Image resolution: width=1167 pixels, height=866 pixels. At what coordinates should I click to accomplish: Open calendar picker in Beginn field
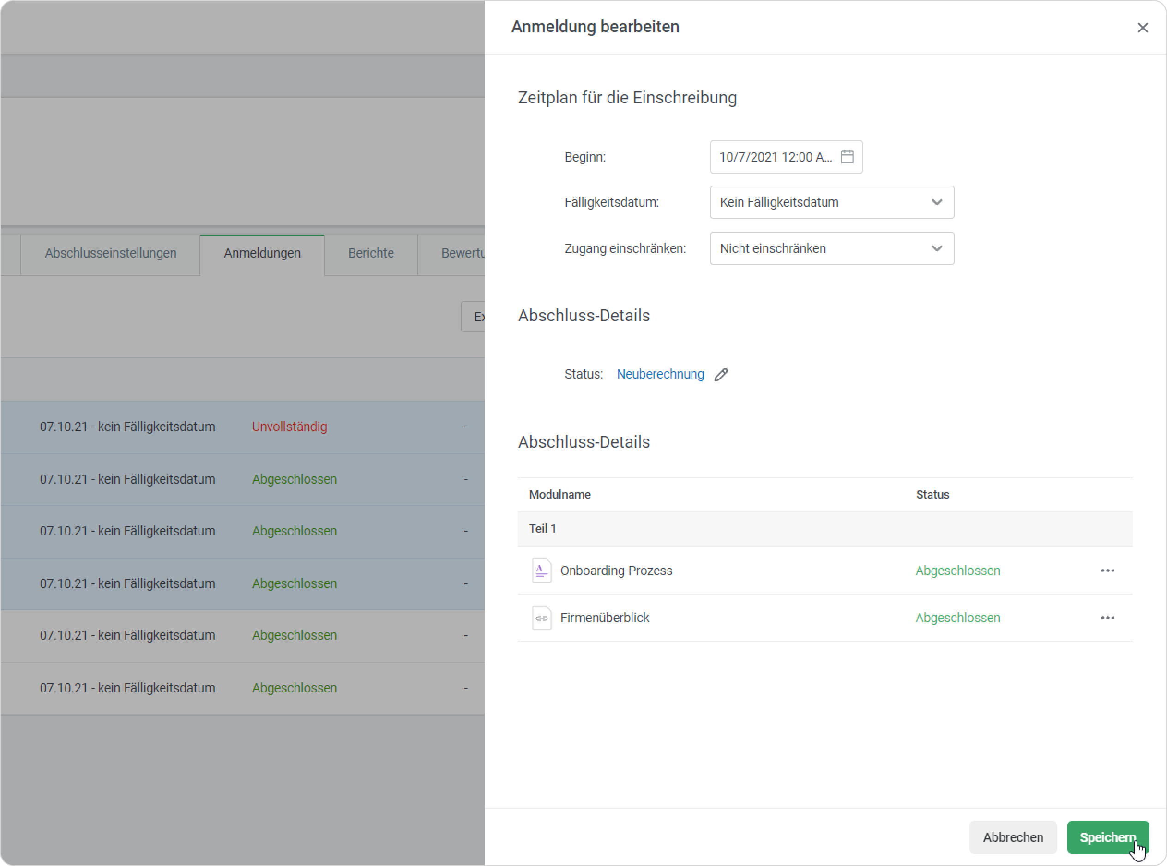847,157
